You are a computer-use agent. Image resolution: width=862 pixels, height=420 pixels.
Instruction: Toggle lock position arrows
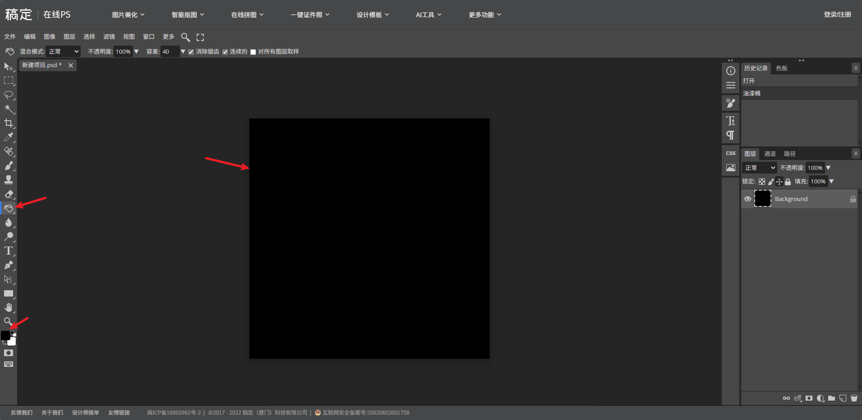779,182
